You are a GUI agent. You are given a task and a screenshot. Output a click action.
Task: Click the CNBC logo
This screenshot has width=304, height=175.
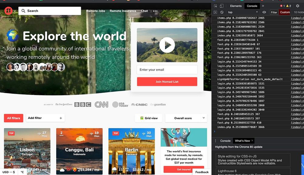(139, 105)
